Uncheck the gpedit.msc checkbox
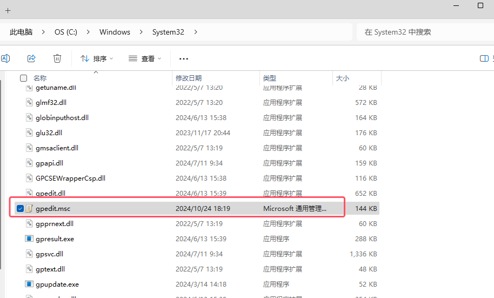Image resolution: width=494 pixels, height=298 pixels. (20, 208)
